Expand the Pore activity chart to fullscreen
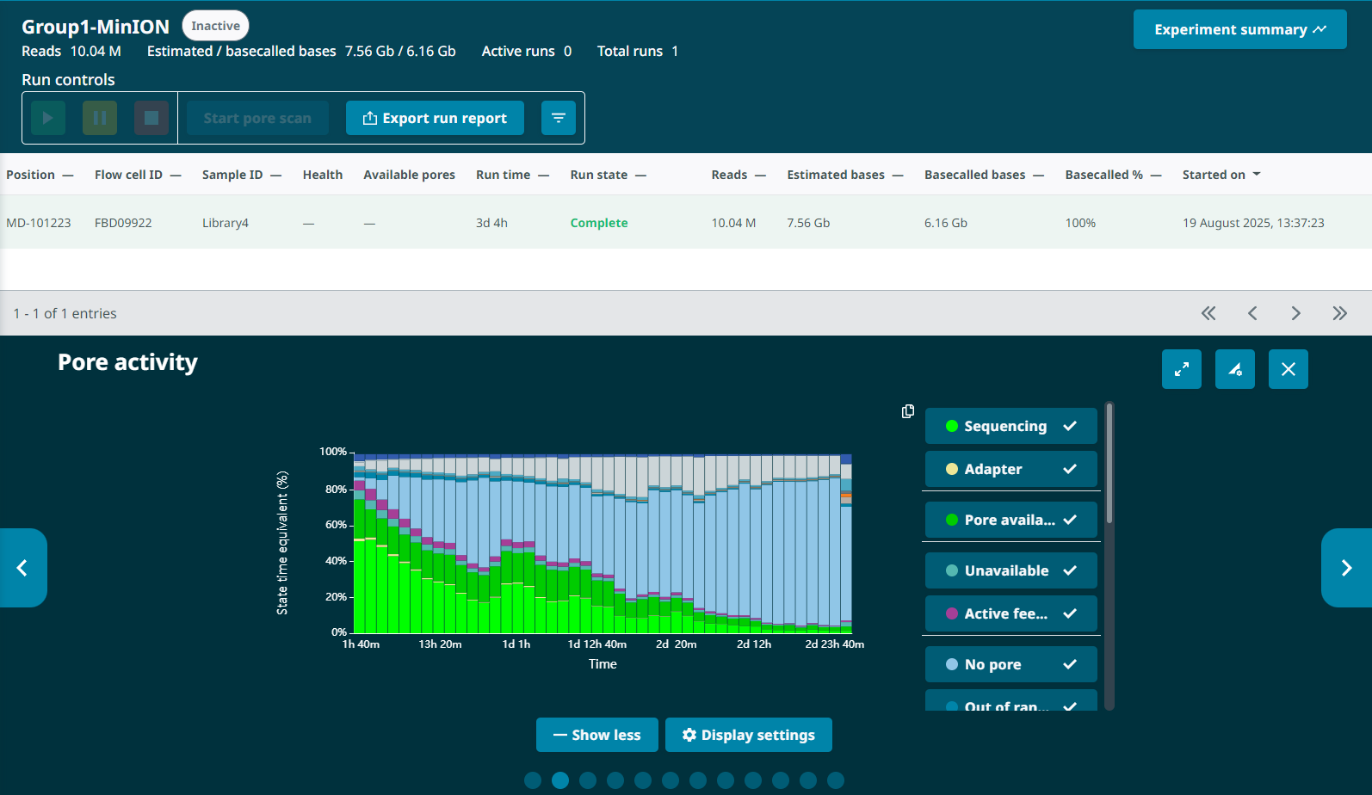 point(1181,369)
